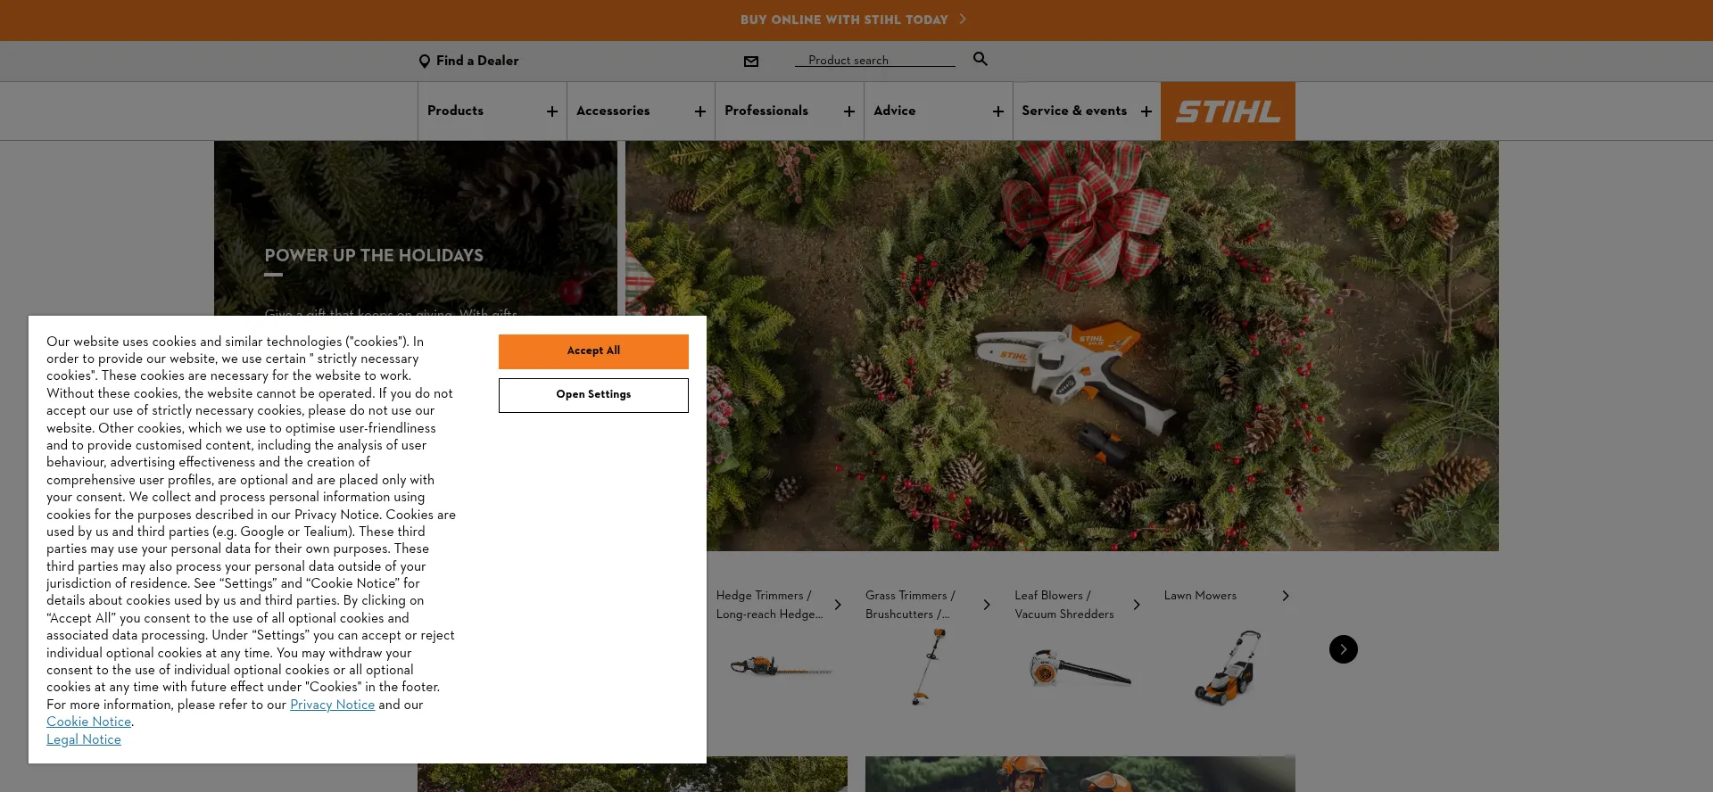Open the Accessories menu
The image size is (1713, 792).
click(x=641, y=111)
